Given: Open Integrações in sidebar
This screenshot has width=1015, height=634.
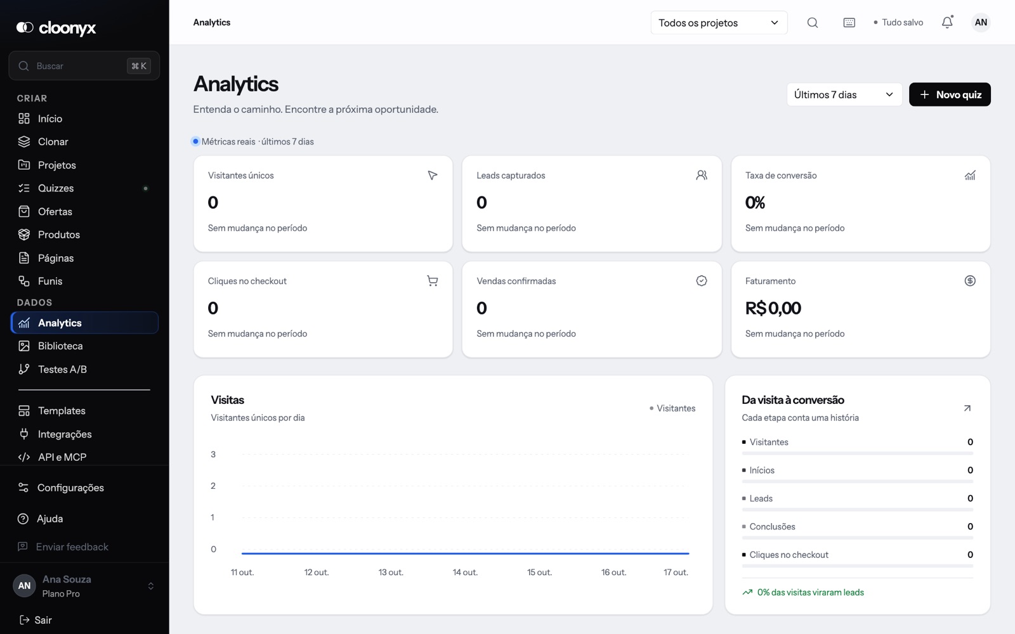Looking at the screenshot, I should pos(84,434).
